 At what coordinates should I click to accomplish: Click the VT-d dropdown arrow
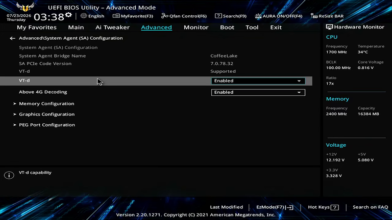coord(299,81)
